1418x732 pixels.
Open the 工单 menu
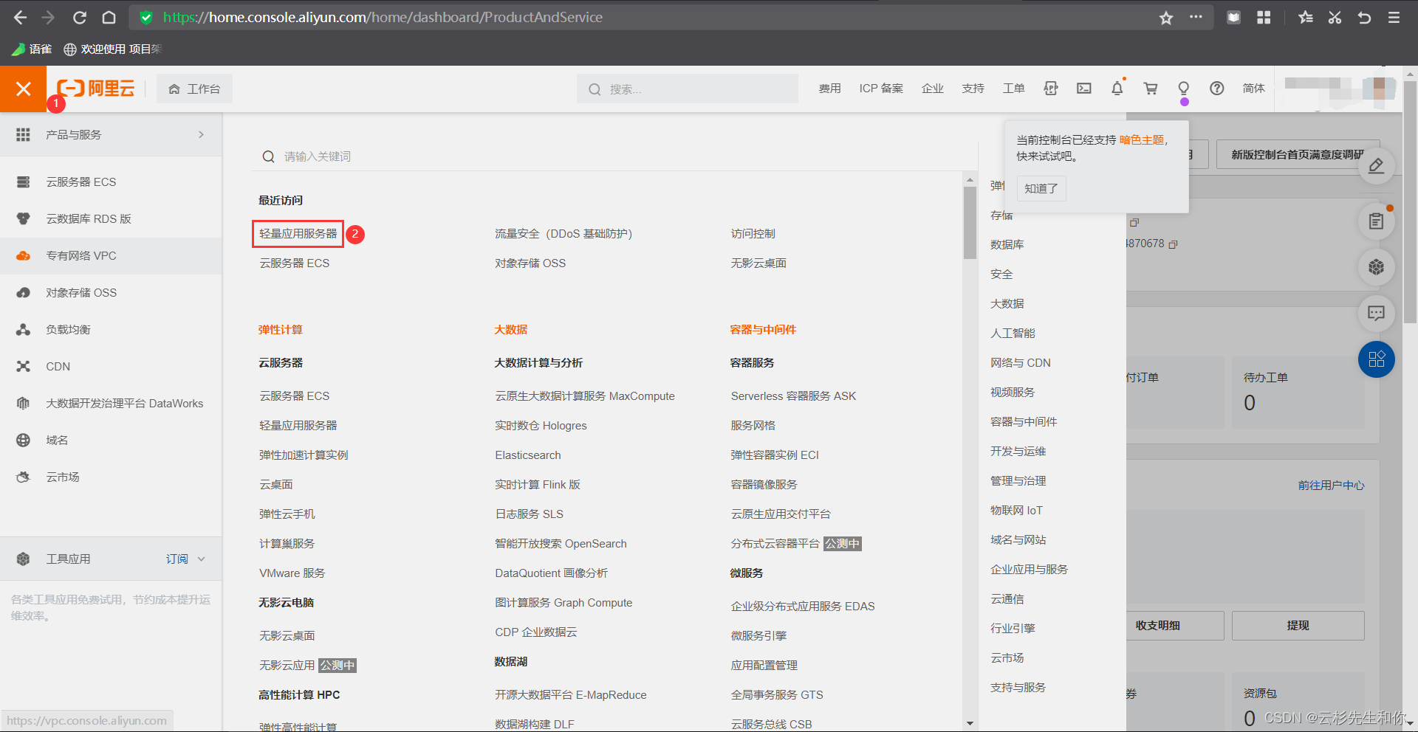click(x=1014, y=89)
